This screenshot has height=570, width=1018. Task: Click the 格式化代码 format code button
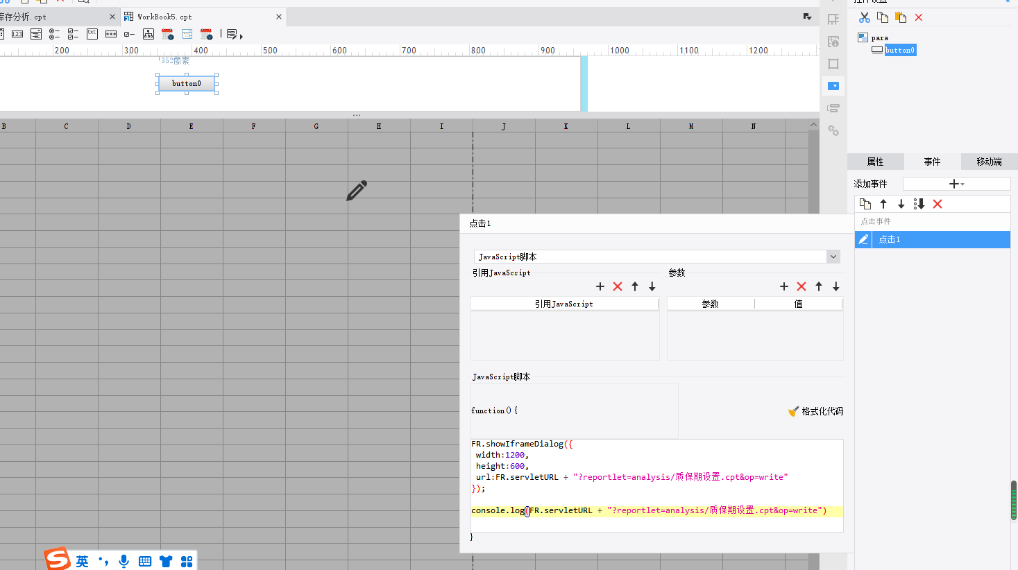pos(816,411)
